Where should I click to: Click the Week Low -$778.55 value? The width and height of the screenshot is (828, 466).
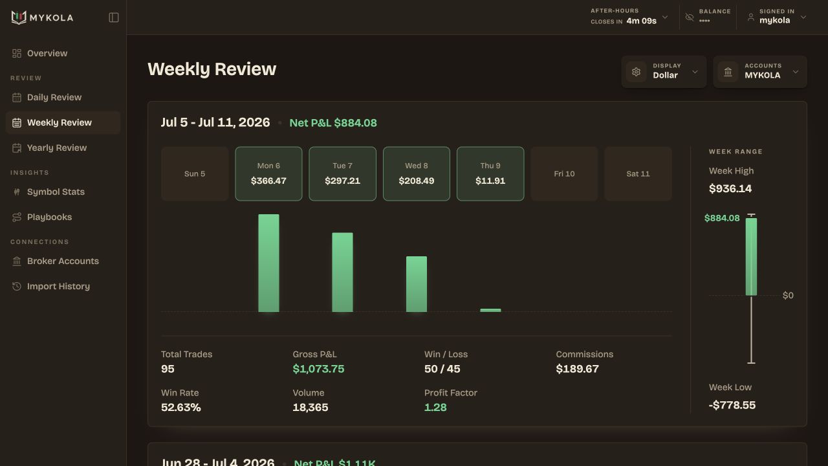coord(732,405)
